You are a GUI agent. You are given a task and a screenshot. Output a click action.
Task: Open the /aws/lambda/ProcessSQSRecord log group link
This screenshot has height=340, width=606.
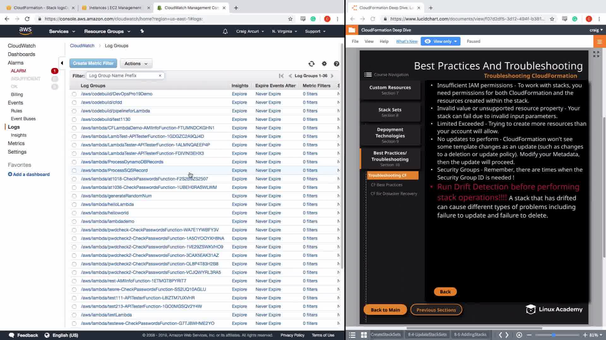(114, 170)
